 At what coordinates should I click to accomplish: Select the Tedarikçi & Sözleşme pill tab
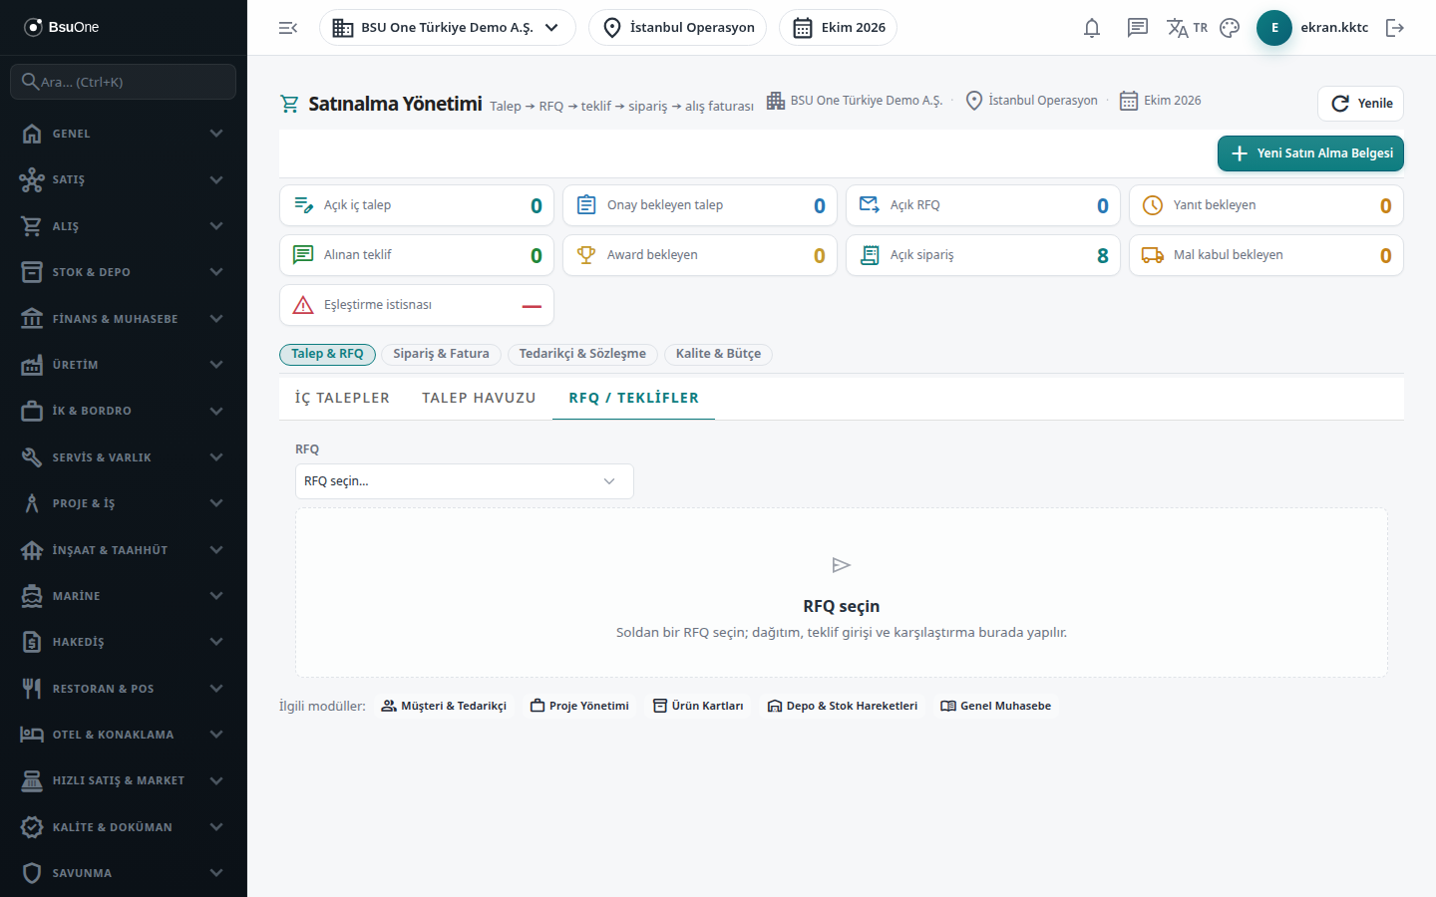582,354
